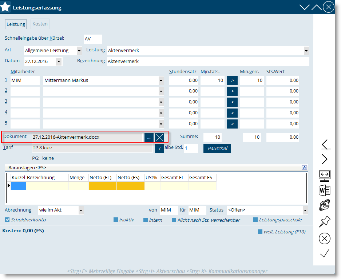Click the halbe Std. value field
Screen dimensions: 341x280
(191, 149)
